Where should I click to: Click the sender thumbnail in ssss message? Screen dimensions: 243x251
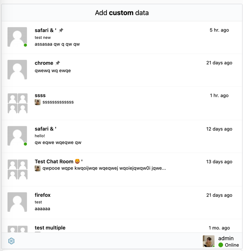[38, 102]
